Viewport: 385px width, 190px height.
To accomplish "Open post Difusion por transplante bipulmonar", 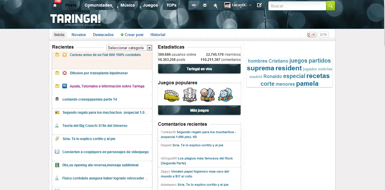I will [x=99, y=73].
